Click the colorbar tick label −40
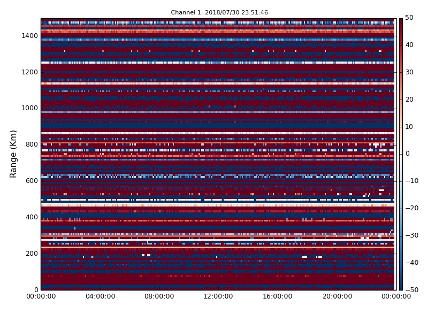The height and width of the screenshot is (321, 428). (412, 263)
